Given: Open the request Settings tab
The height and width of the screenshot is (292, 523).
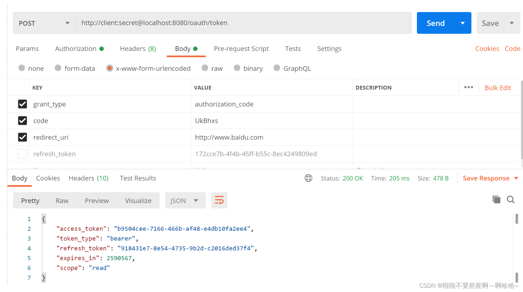Looking at the screenshot, I should 329,49.
